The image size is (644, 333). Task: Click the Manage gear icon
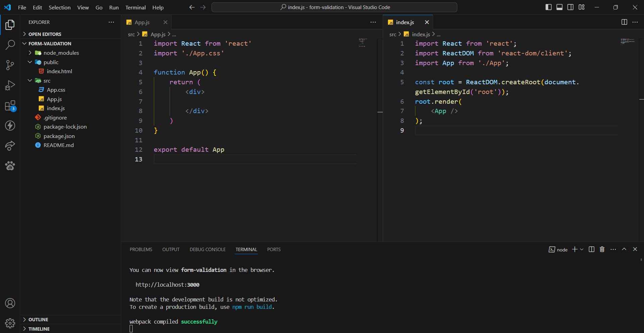[10, 323]
